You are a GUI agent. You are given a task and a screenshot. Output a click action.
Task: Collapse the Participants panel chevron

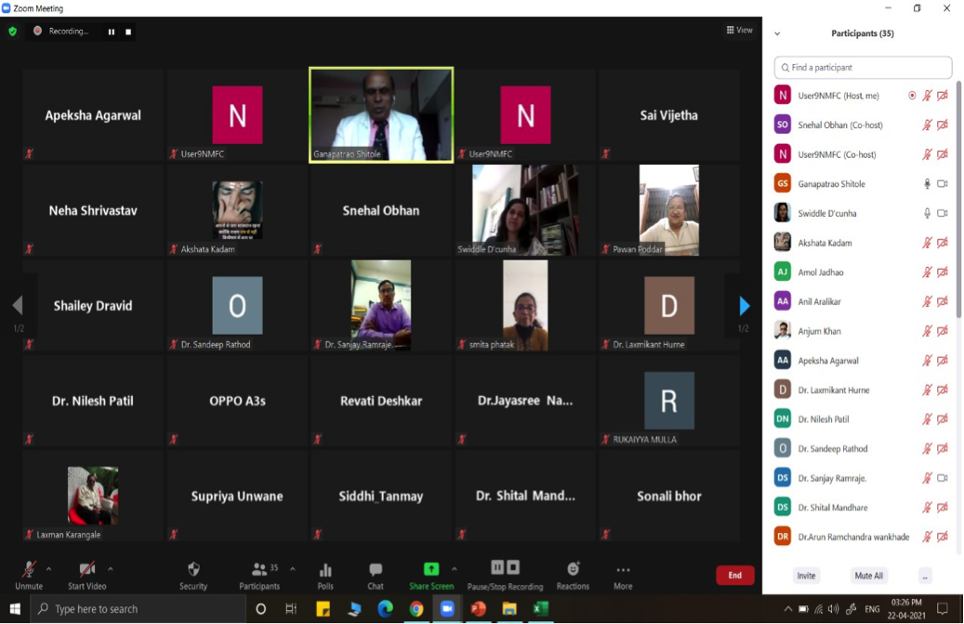click(x=777, y=33)
